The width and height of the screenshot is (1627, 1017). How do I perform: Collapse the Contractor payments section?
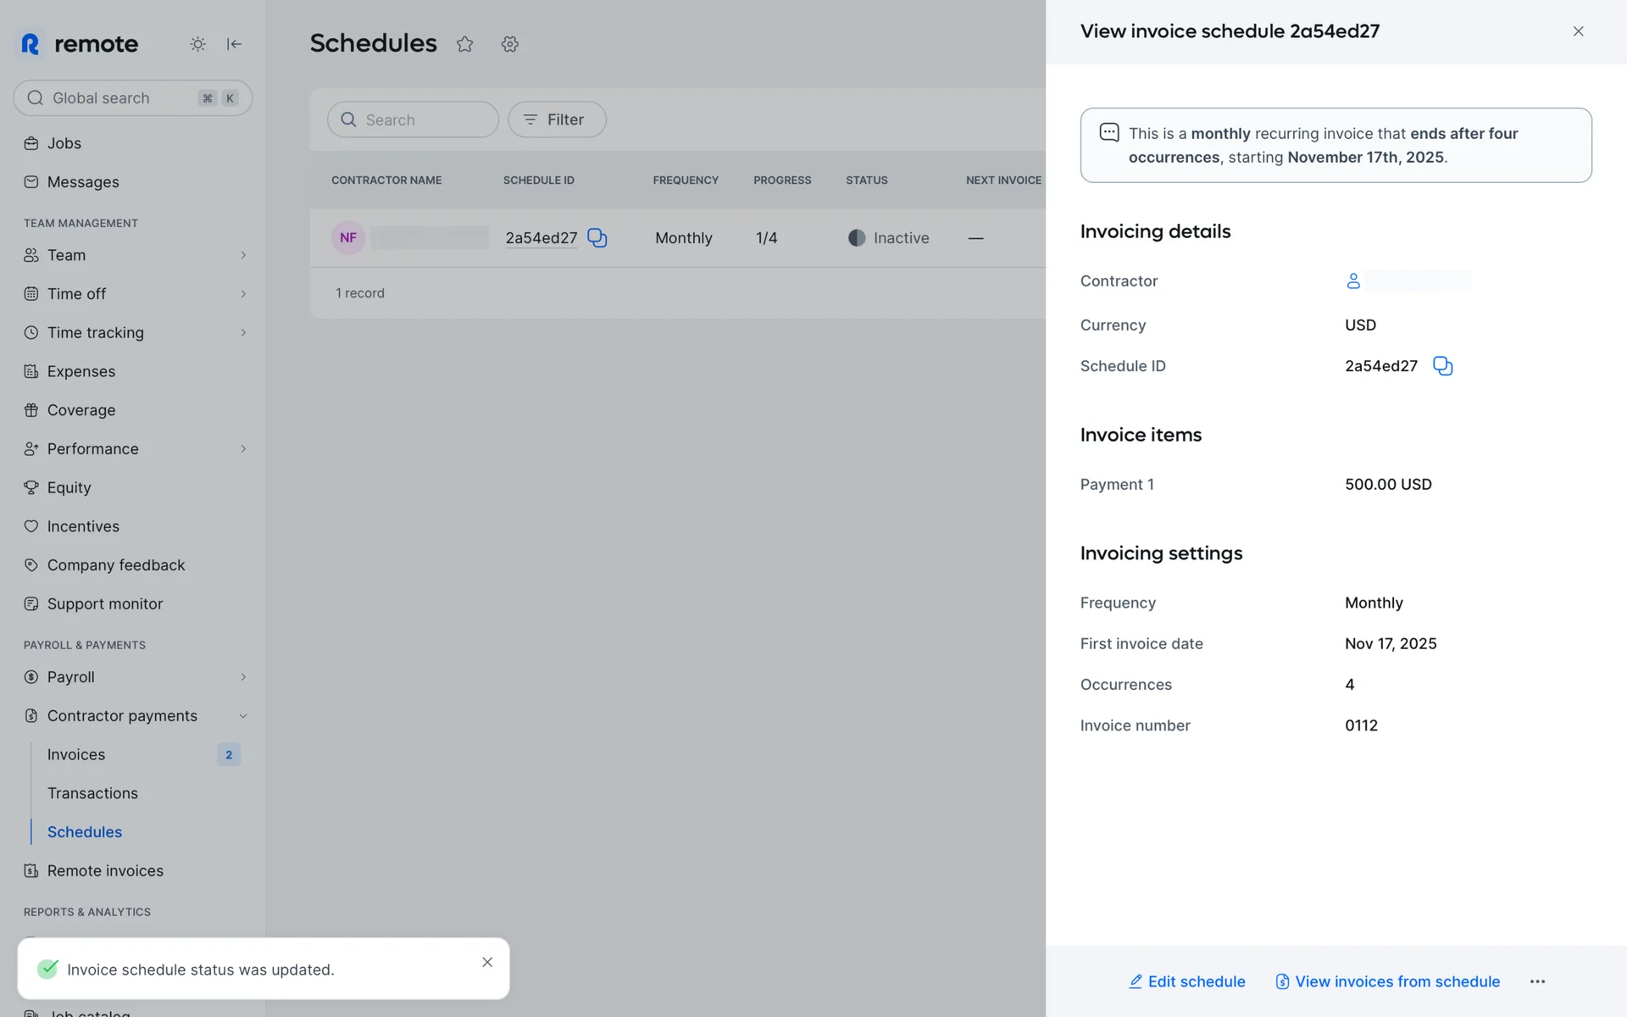[243, 716]
